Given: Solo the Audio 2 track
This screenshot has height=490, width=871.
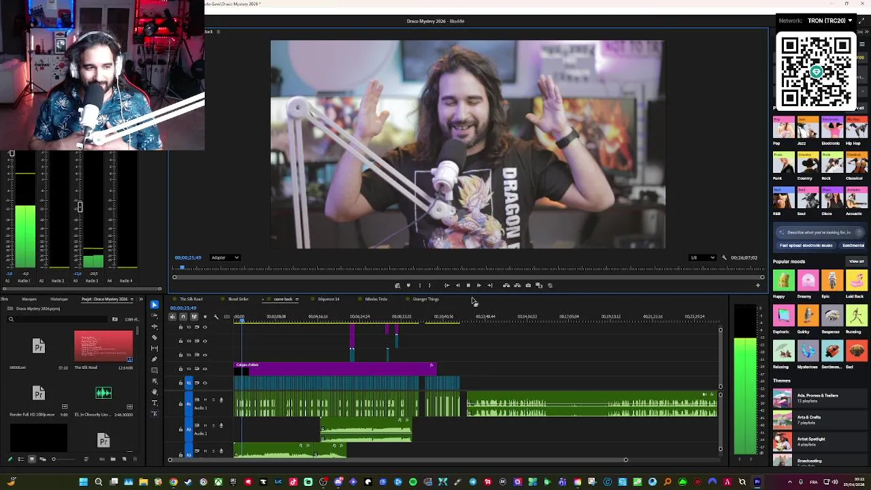Looking at the screenshot, I should coord(213,425).
